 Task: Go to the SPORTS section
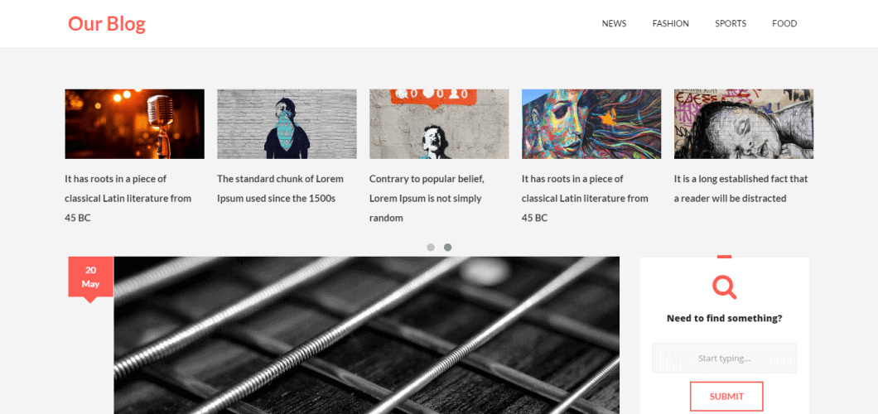731,23
